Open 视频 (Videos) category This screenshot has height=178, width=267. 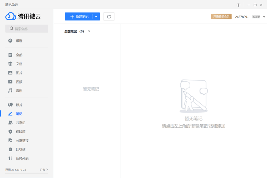click(x=19, y=82)
